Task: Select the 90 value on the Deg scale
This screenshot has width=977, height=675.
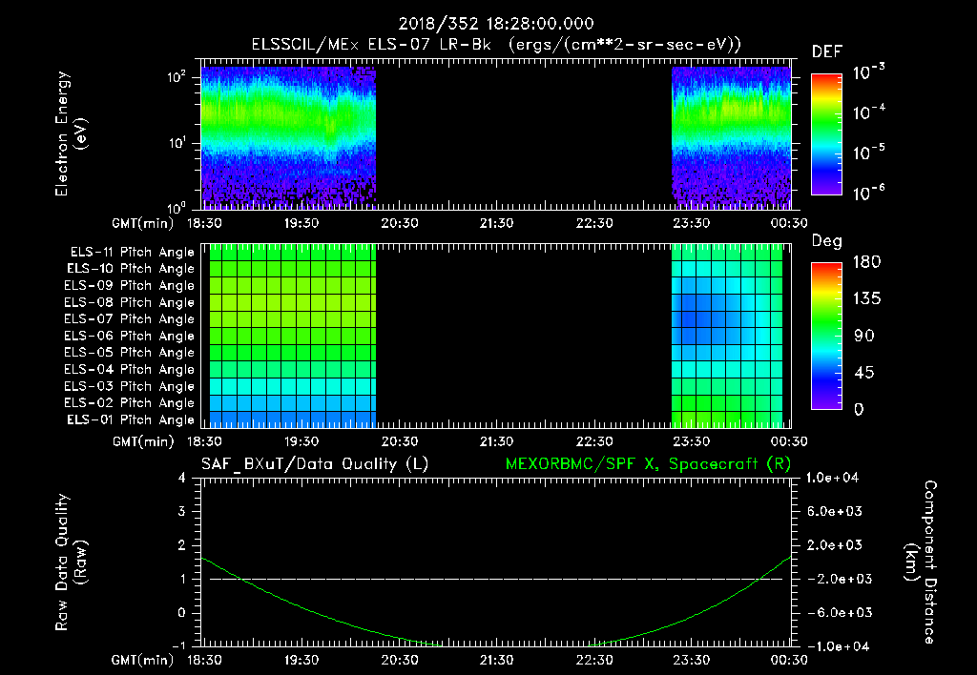Action: click(x=863, y=336)
